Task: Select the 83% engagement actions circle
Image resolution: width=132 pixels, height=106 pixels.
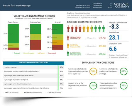Action: [x=124, y=86]
